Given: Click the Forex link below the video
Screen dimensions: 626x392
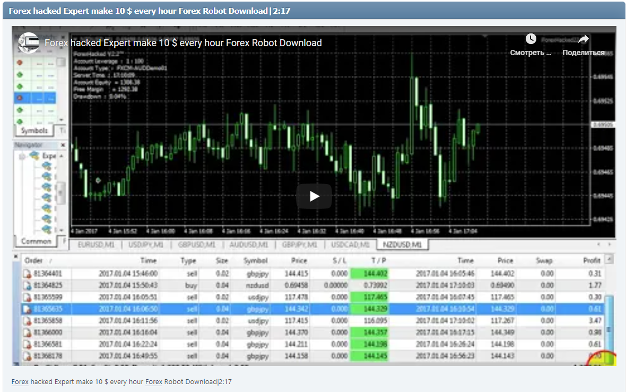Looking at the screenshot, I should point(20,381).
